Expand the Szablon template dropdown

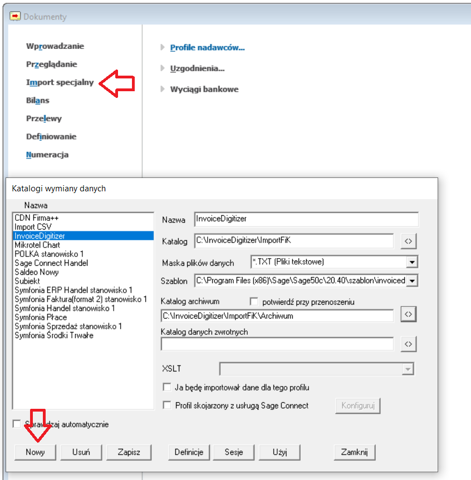(412, 281)
